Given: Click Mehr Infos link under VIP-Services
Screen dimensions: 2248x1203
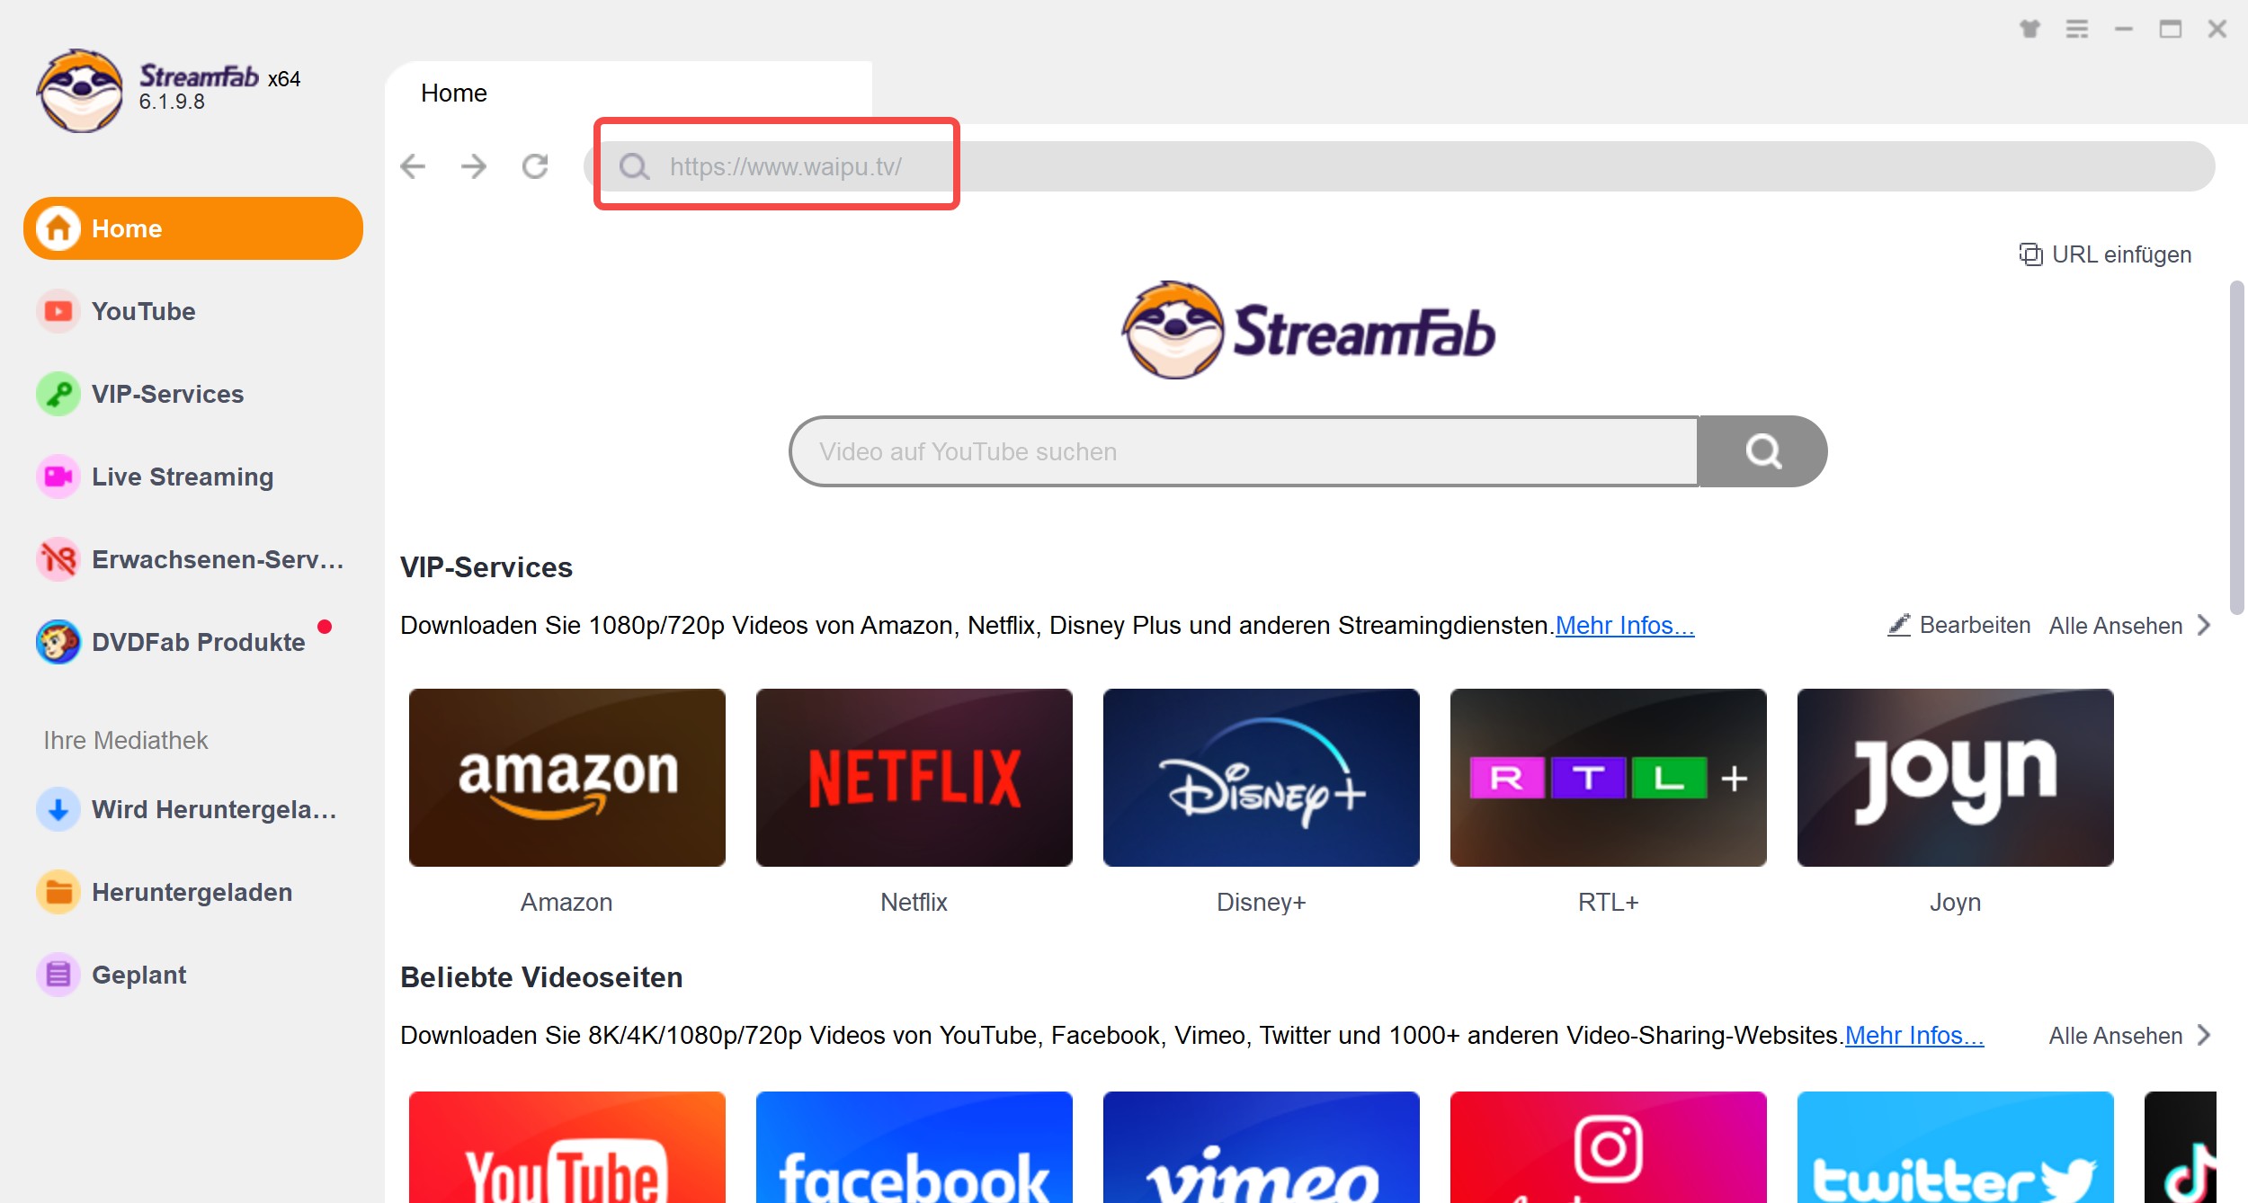Looking at the screenshot, I should point(1622,625).
